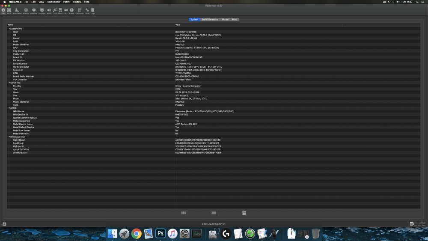Collapse the System Info group
The height and width of the screenshot is (241, 428).
pyautogui.click(x=9, y=29)
